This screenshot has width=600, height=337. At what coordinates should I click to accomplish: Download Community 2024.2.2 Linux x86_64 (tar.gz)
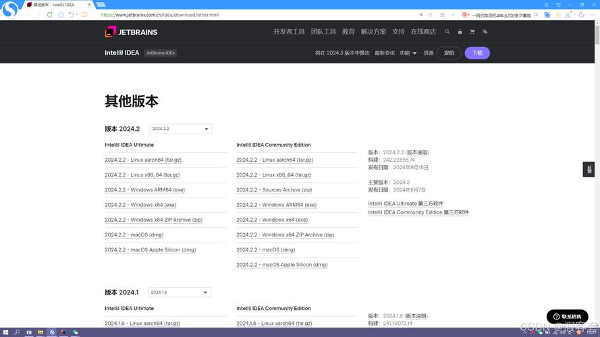(274, 175)
